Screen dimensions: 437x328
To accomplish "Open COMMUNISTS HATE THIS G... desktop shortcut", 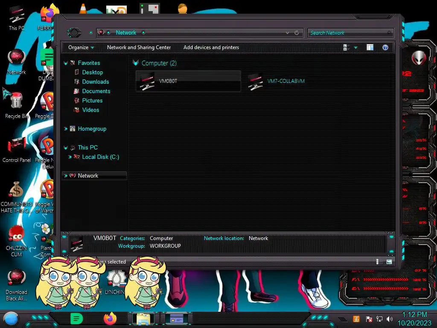I will click(17, 197).
